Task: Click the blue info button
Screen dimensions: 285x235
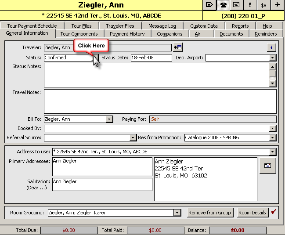Action: coord(271,47)
